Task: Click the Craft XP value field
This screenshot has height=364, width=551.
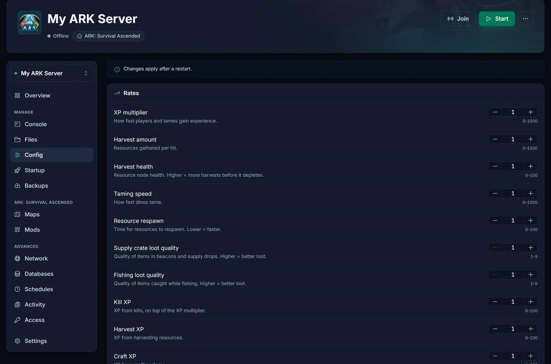Action: (513, 356)
